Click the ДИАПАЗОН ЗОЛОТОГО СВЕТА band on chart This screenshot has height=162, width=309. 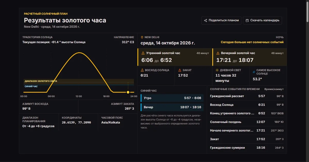(79, 81)
